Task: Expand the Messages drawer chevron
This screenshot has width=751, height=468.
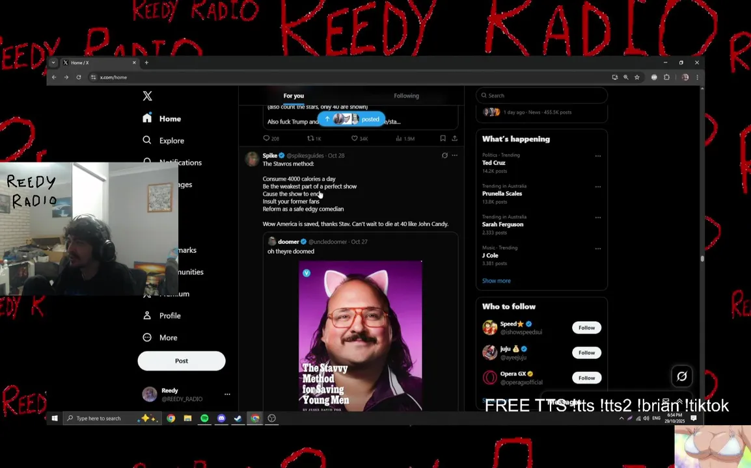Action: [679, 402]
